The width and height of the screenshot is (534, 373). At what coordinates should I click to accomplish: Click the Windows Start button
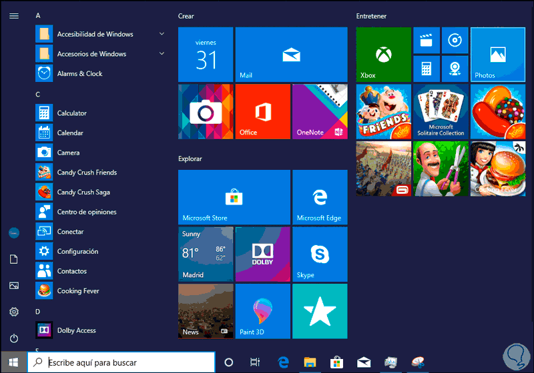[x=13, y=362]
